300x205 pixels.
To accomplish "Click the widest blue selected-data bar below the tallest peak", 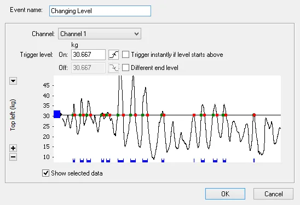I will (x=120, y=161).
